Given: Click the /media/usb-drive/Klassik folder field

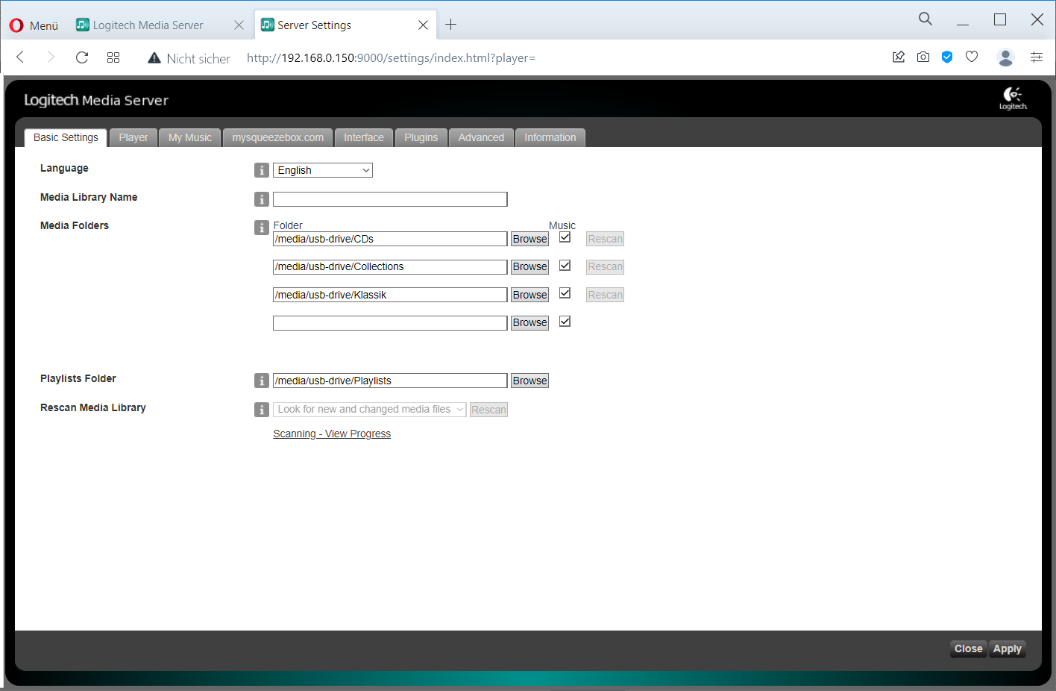Looking at the screenshot, I should [390, 295].
